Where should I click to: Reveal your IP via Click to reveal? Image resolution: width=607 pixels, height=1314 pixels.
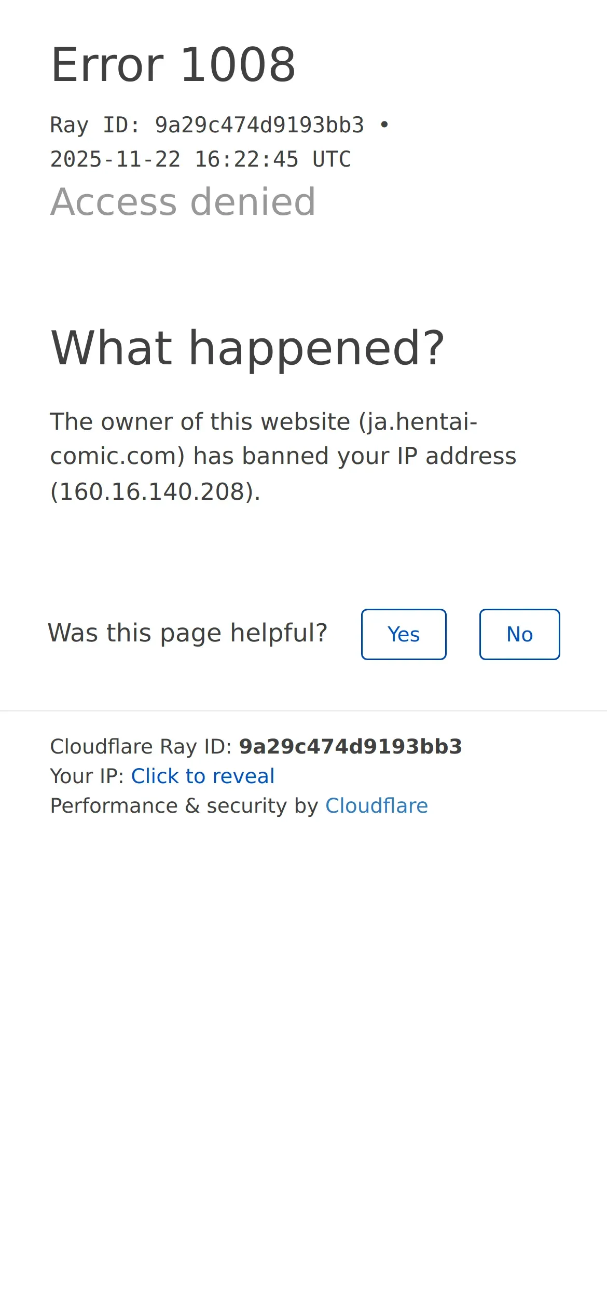203,776
